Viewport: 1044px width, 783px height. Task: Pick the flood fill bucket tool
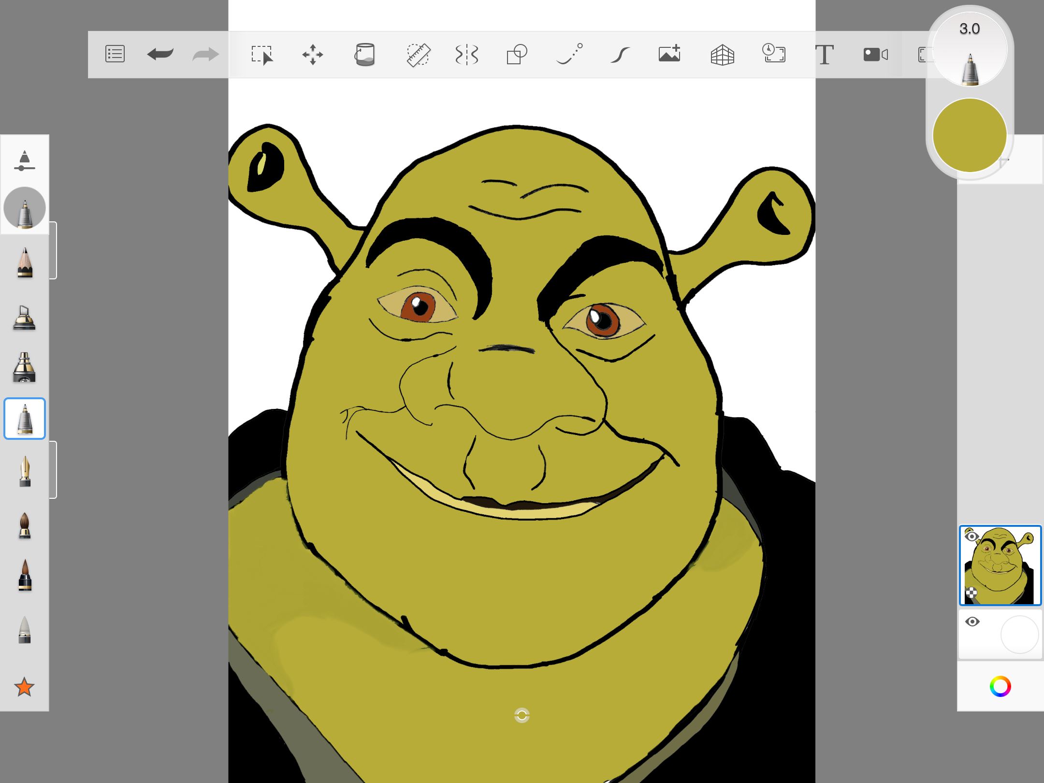click(365, 54)
